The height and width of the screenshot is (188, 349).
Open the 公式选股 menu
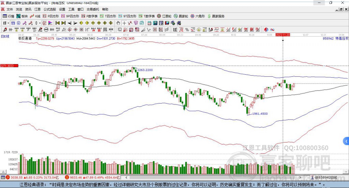coord(50,9)
